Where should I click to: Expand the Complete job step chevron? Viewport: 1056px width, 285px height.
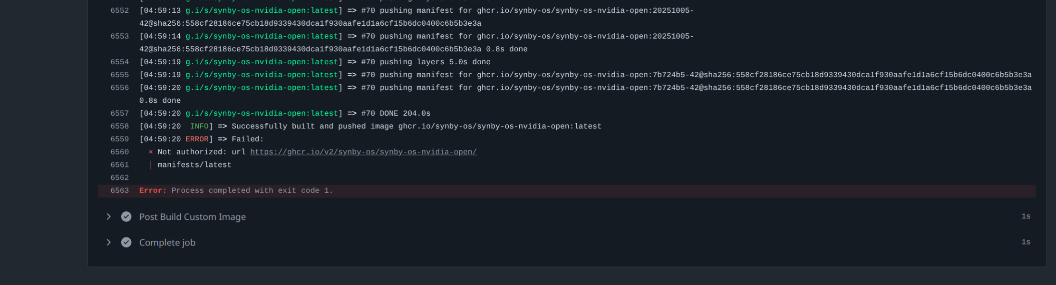tap(109, 243)
